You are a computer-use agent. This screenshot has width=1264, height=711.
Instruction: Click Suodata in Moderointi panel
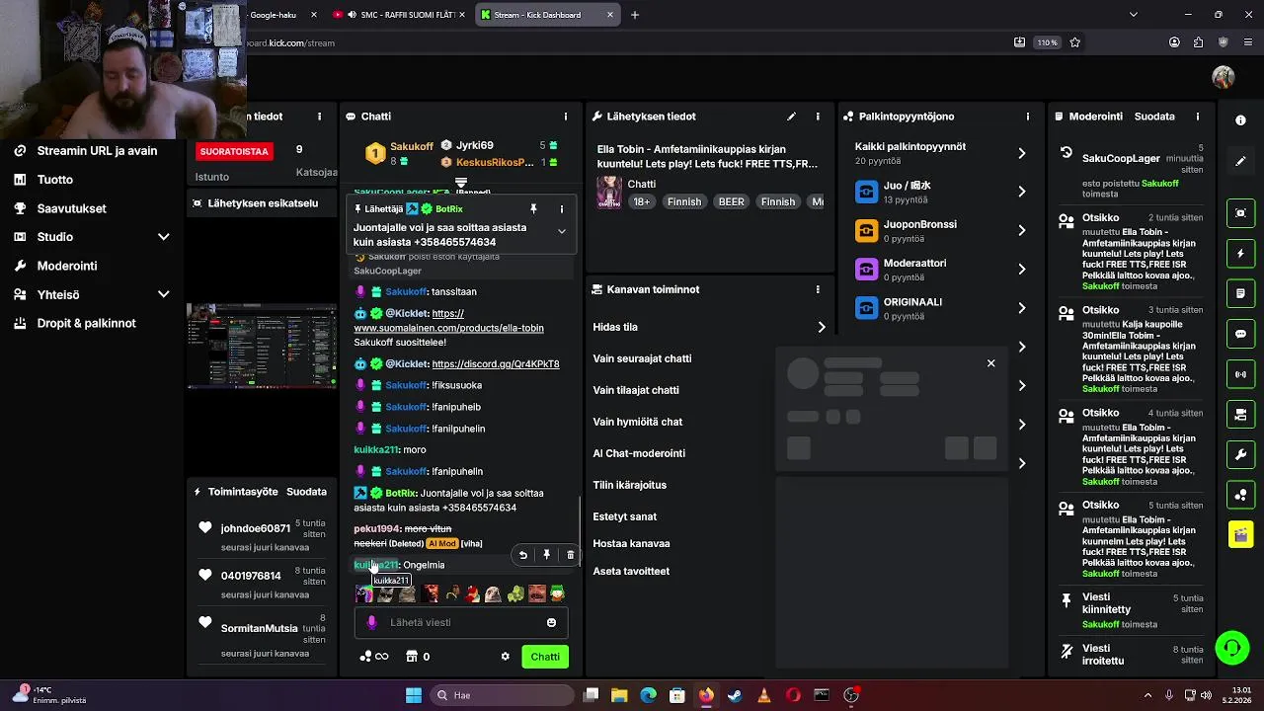pyautogui.click(x=1154, y=117)
